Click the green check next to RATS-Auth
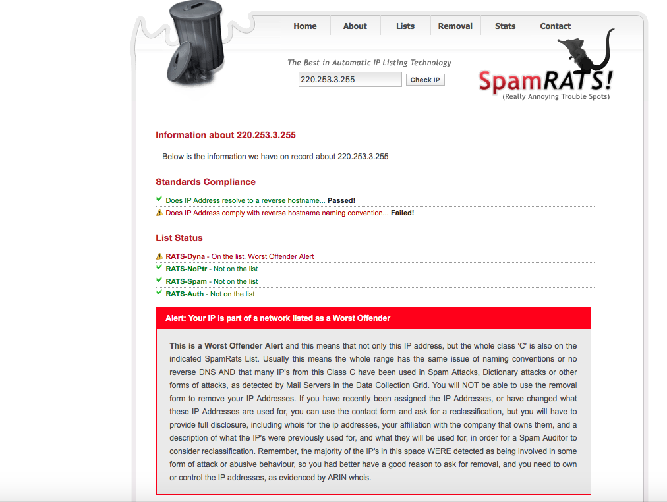This screenshot has width=667, height=502. 159,293
